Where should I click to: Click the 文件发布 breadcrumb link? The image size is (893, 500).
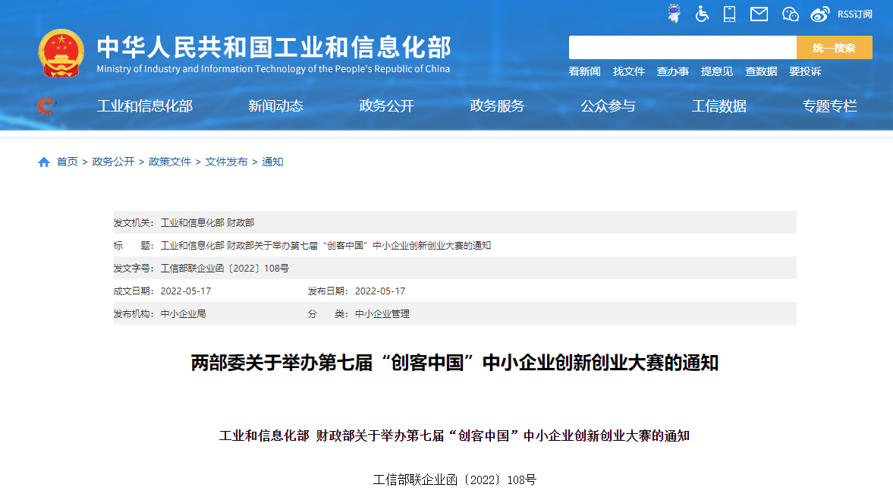(226, 162)
